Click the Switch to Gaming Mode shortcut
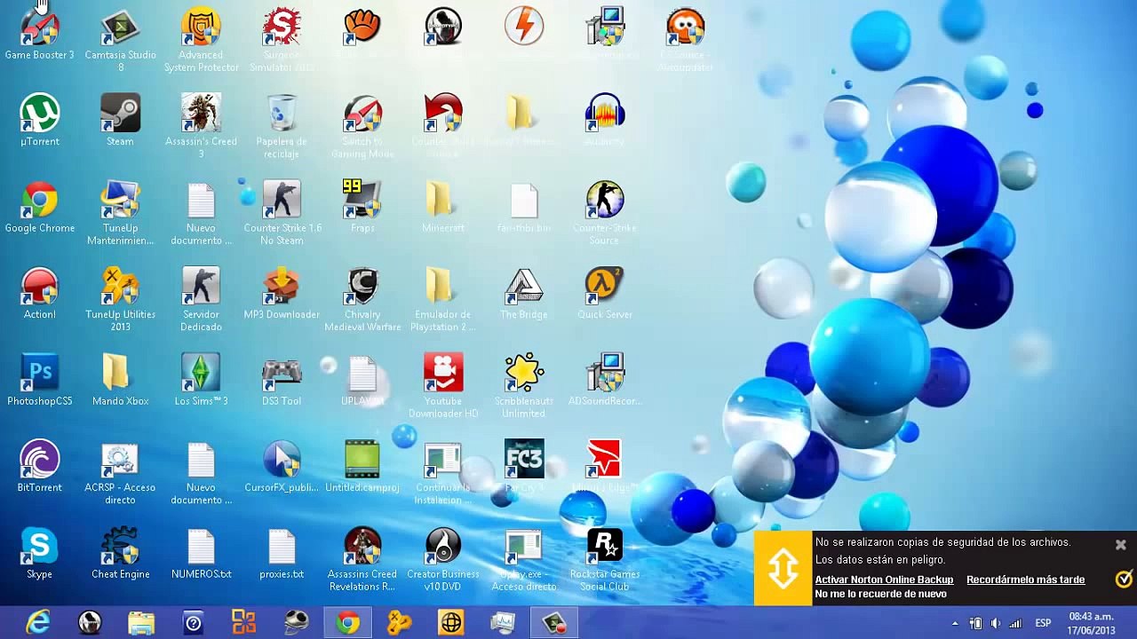The width and height of the screenshot is (1137, 639). point(362,126)
